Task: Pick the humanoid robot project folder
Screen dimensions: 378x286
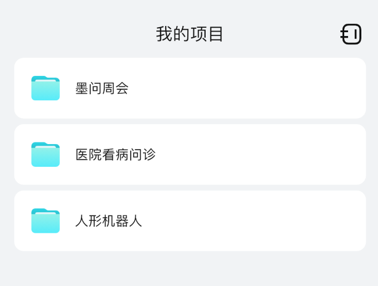Action: [x=190, y=221]
